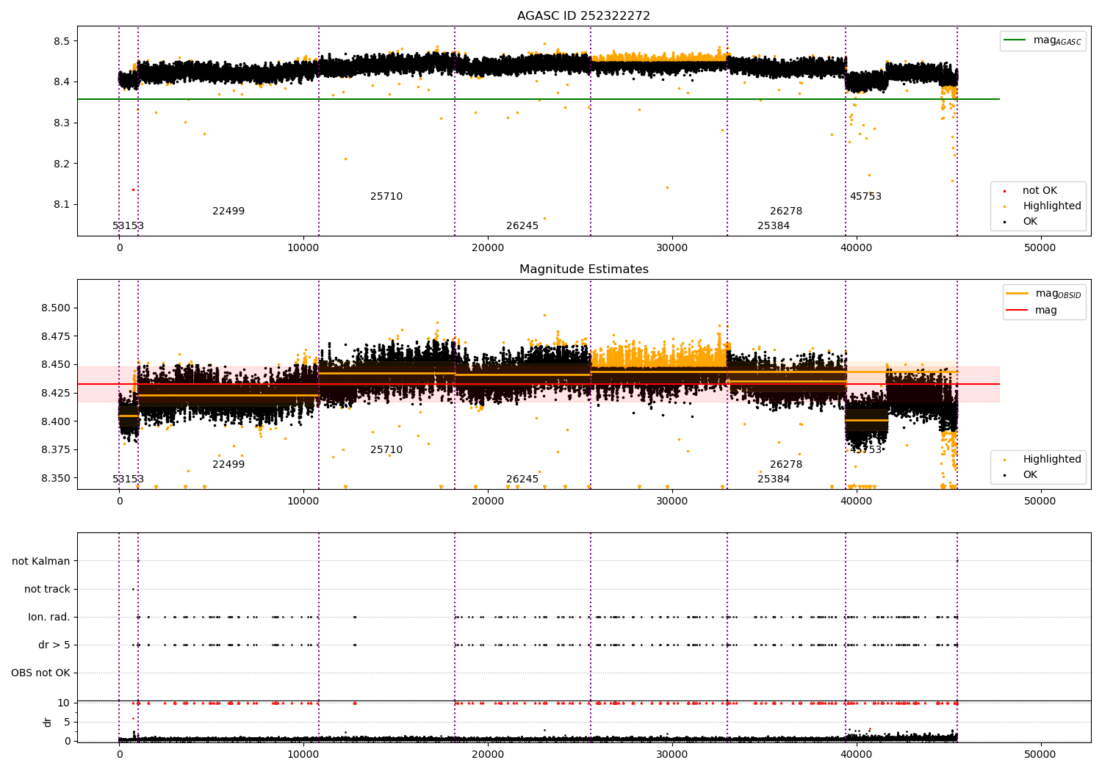
Task: Click the "not Kalman" axis label
Action: click(x=41, y=562)
